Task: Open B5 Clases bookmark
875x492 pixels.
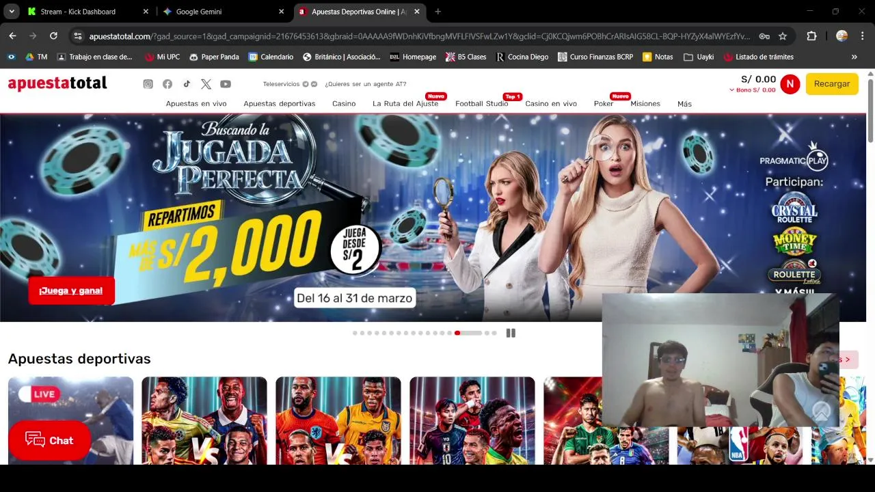Action: point(466,57)
